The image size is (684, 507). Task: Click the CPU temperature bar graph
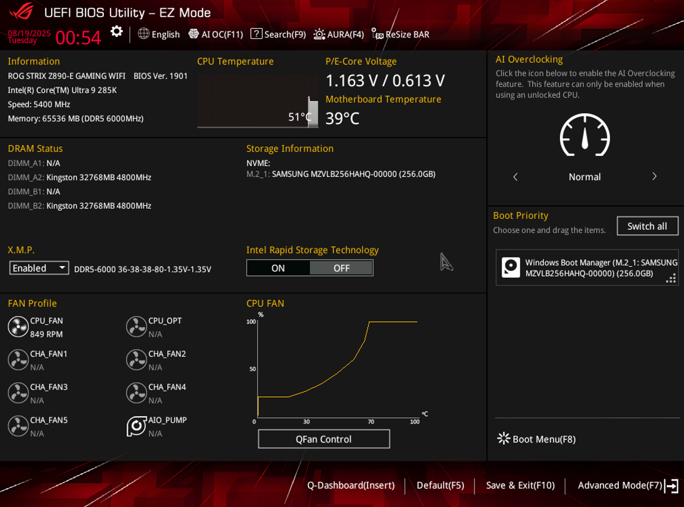[258, 101]
